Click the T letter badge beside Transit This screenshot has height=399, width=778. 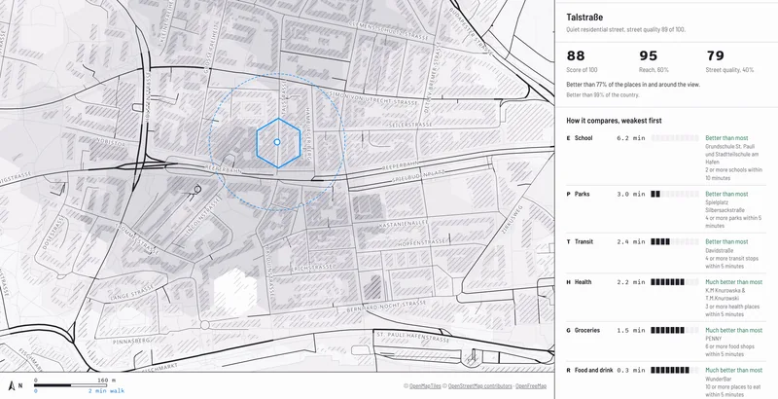pos(568,241)
